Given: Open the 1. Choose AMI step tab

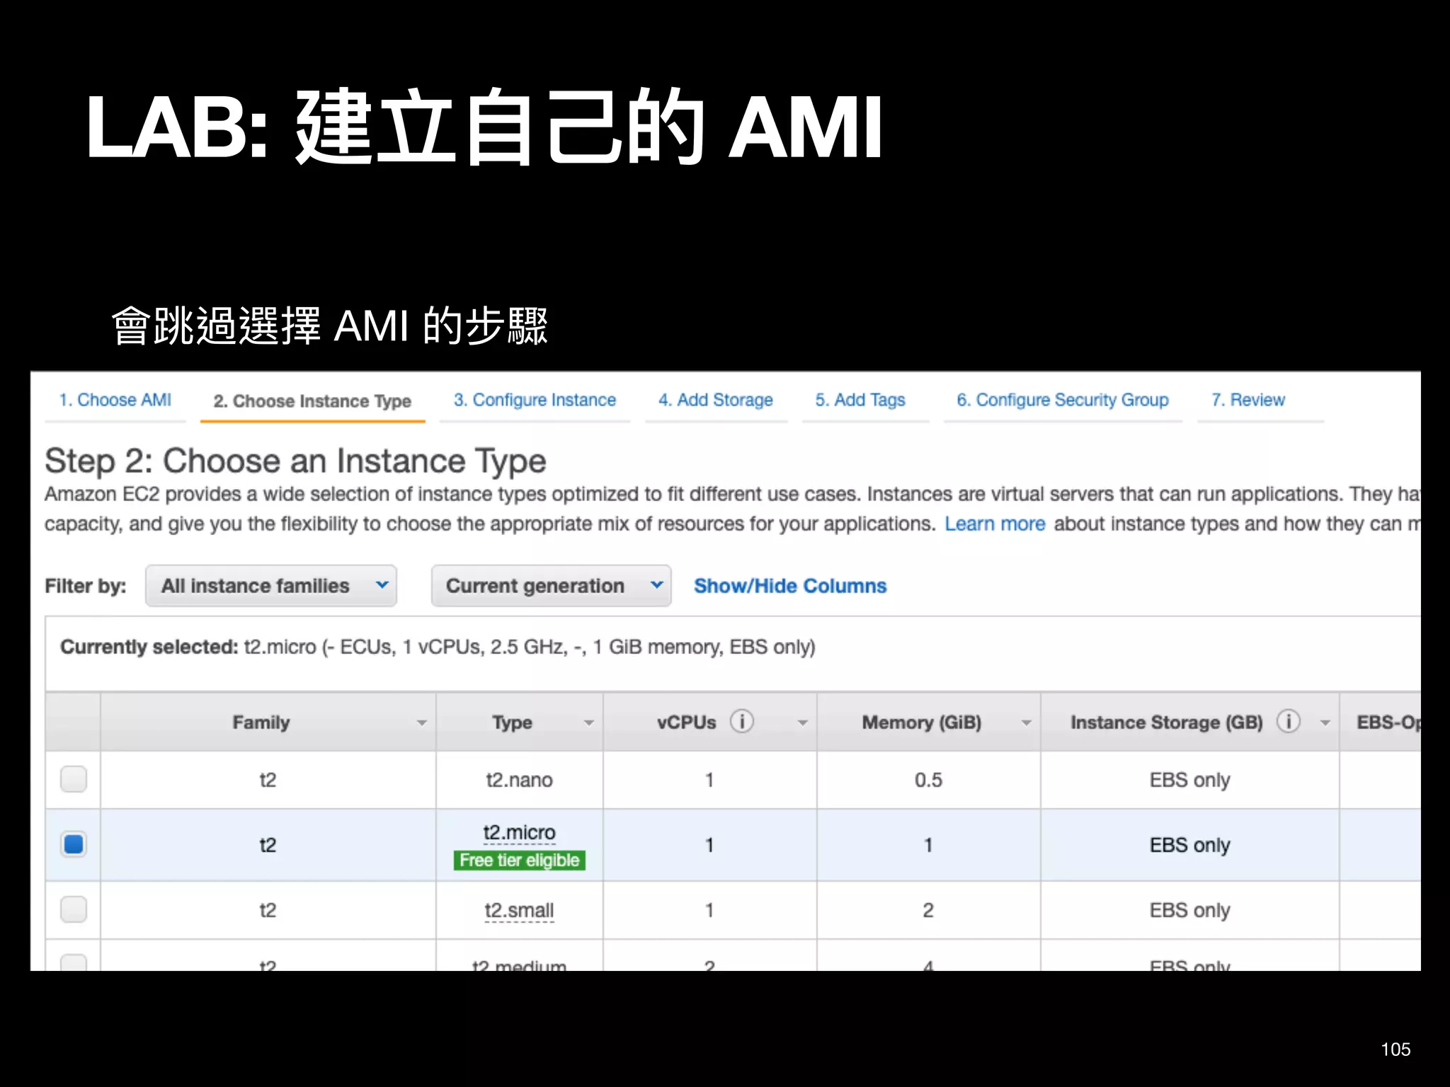Looking at the screenshot, I should point(115,400).
